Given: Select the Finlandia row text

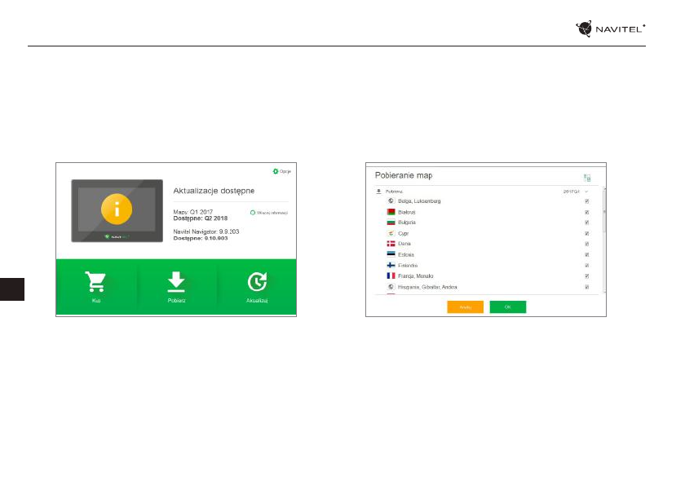Looking at the screenshot, I should pos(408,266).
